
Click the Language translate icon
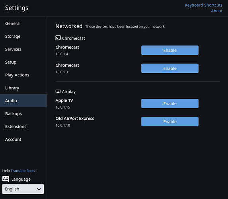6,179
